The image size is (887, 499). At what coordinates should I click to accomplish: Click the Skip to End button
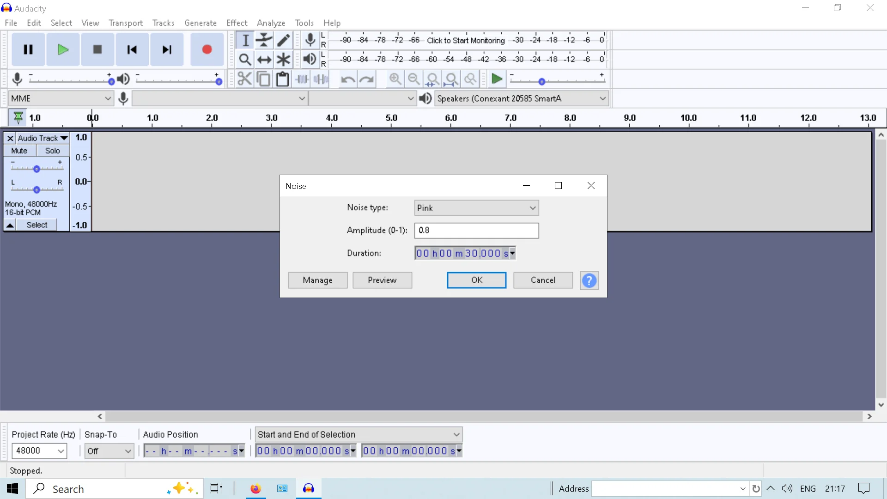coord(167,49)
